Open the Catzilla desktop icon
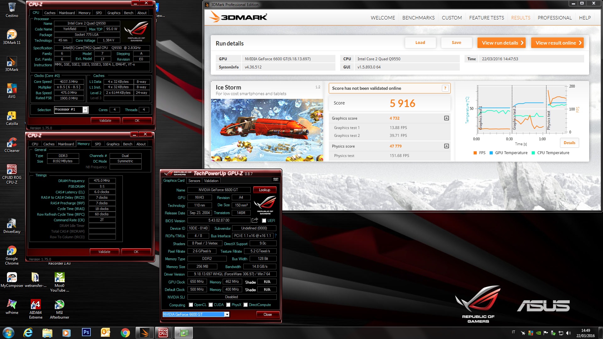Image resolution: width=603 pixels, height=339 pixels. (x=12, y=118)
